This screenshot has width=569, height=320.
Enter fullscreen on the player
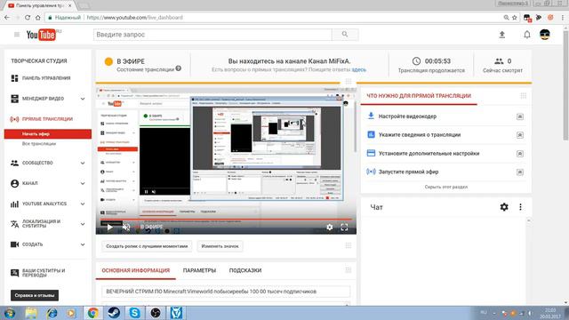click(344, 228)
